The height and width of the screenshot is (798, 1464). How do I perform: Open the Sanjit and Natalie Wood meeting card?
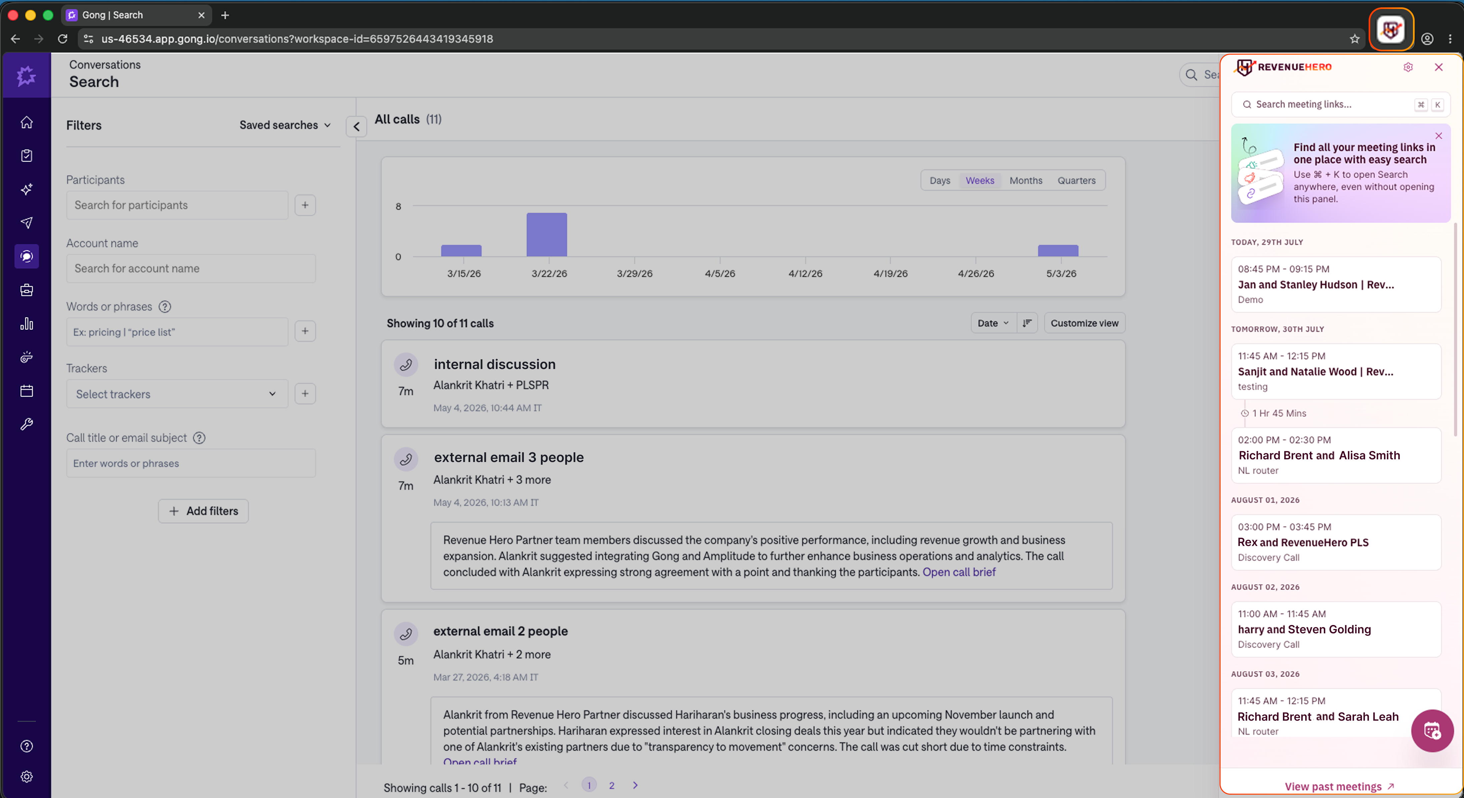point(1336,371)
